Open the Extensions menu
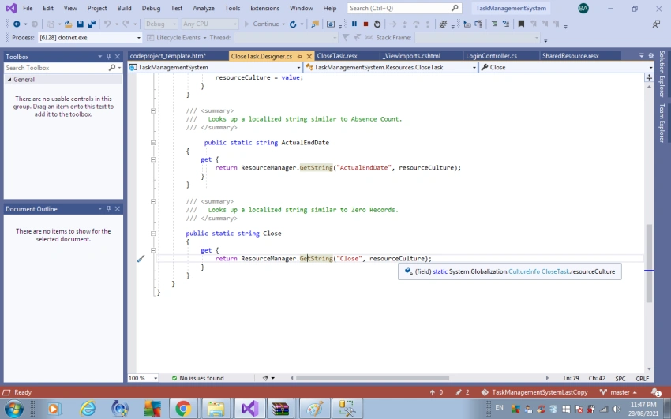This screenshot has width=671, height=419. point(265,8)
